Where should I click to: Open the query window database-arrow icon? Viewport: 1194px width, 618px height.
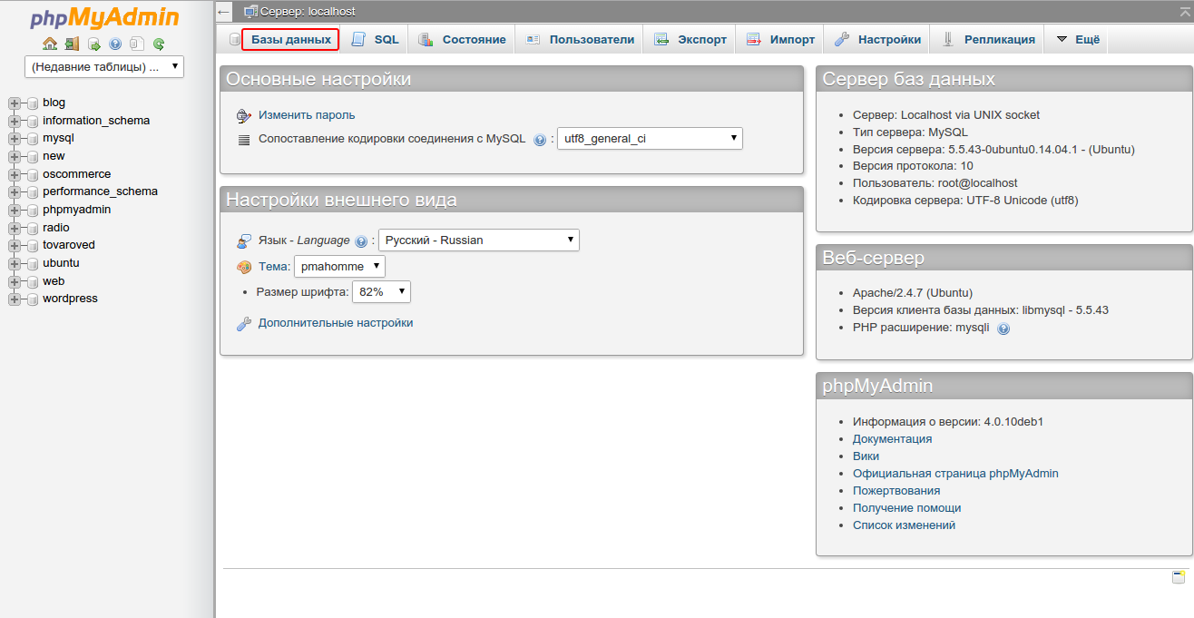(x=93, y=44)
